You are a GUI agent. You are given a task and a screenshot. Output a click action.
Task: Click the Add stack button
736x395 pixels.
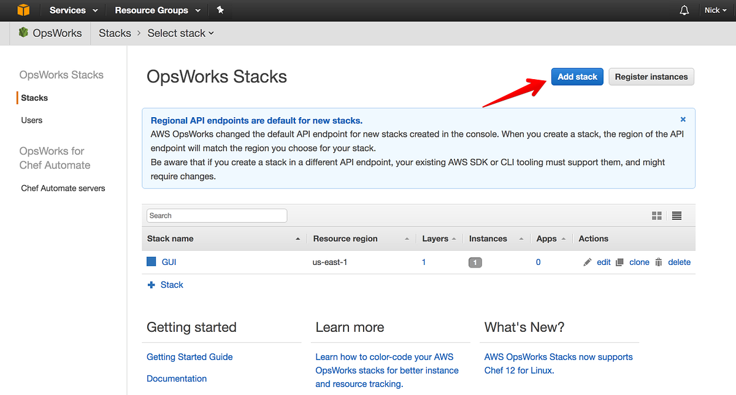tap(577, 76)
